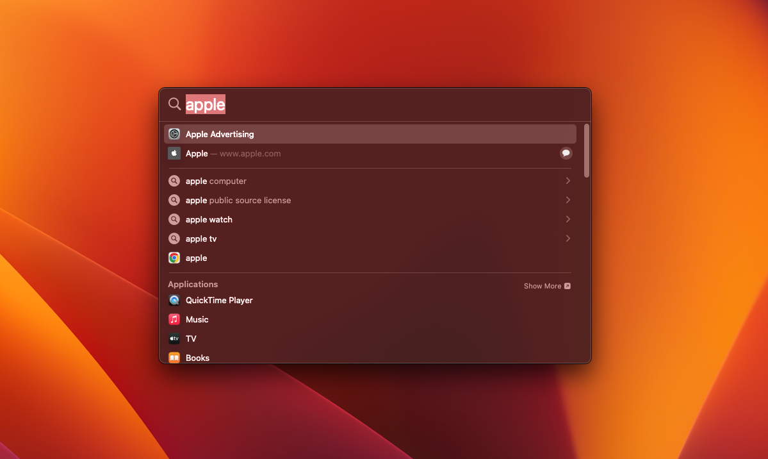Click the Spotlight magnifying glass icon

[x=174, y=104]
